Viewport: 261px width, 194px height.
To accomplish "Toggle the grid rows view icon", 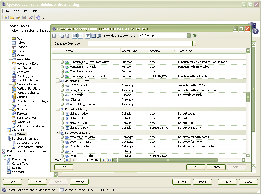I will click(x=80, y=35).
